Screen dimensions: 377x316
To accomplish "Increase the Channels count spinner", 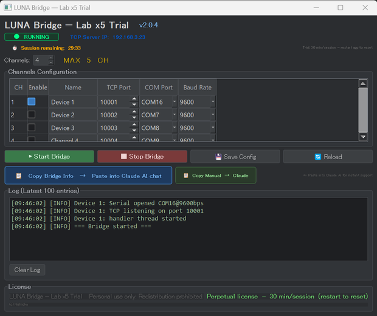I will pos(50,58).
